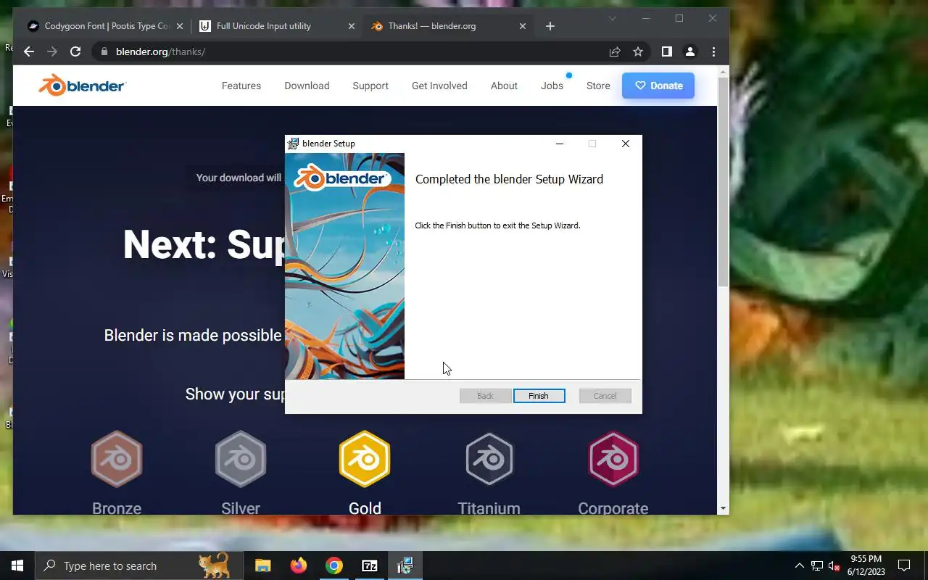928x580 pixels.
Task: Select the Corporate membership badge
Action: point(613,459)
